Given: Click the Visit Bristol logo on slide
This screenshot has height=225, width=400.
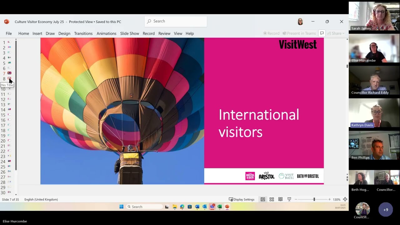Looking at the screenshot, I should coord(267,176).
